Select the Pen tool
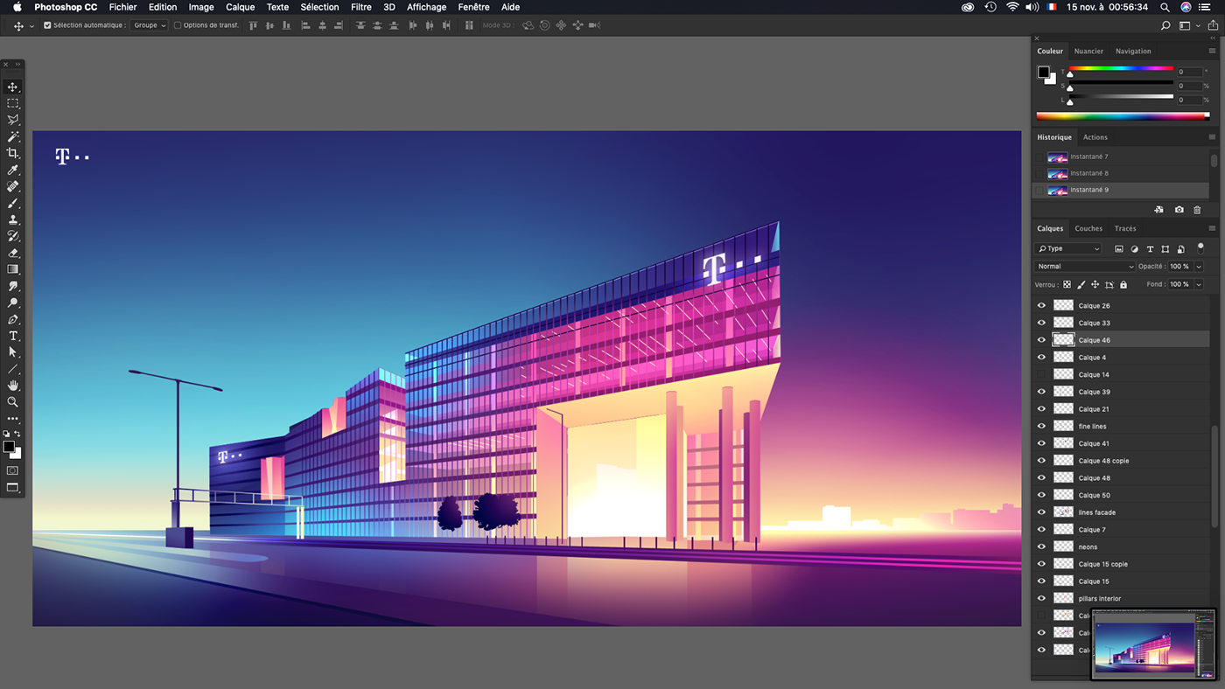The image size is (1225, 689). pyautogui.click(x=13, y=319)
